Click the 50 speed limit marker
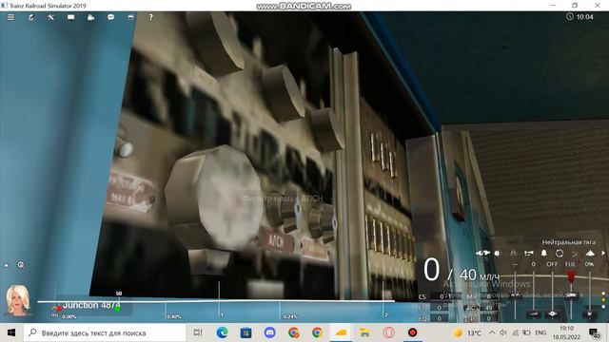Image resolution: width=609 pixels, height=342 pixels. [119, 294]
